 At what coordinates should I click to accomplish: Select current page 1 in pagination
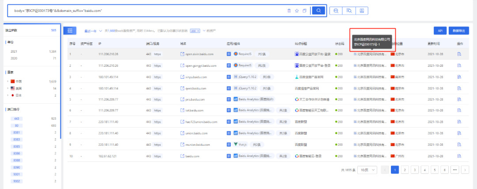coord(394,170)
